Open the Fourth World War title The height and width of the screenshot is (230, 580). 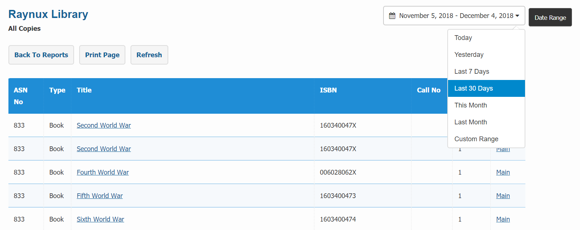click(x=103, y=172)
